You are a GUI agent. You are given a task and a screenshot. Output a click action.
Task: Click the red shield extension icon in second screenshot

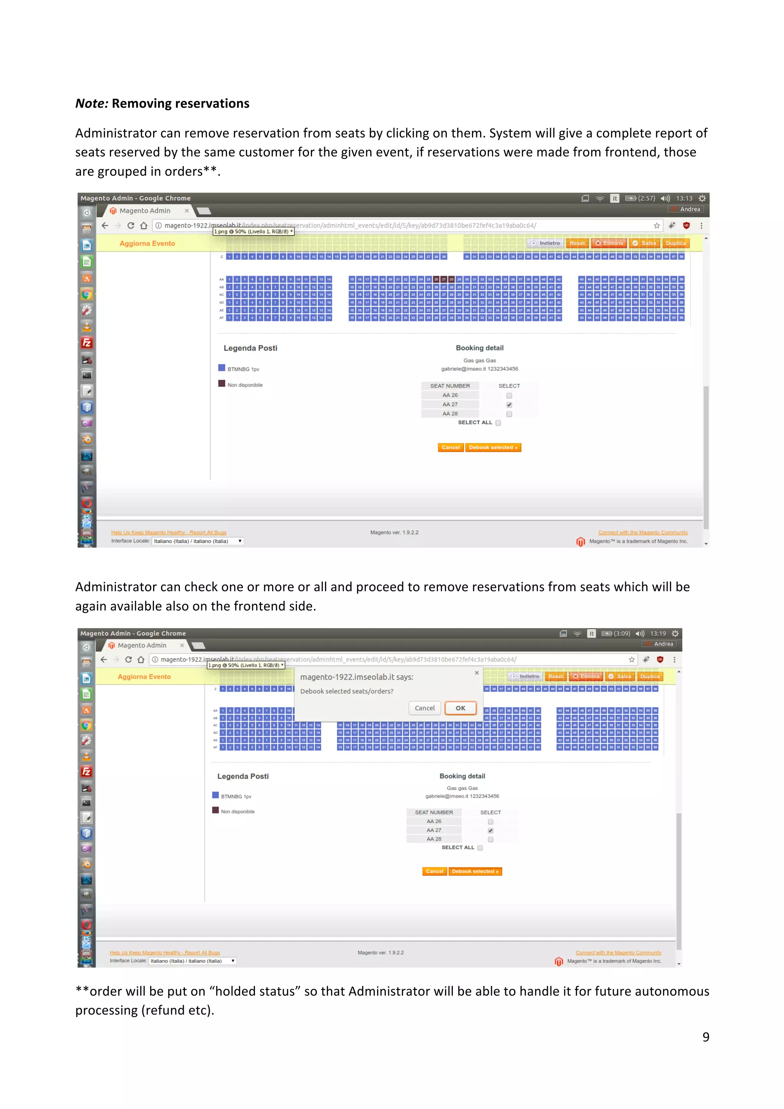coord(660,659)
